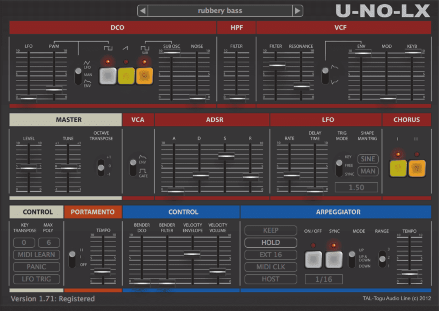
Task: Click the Version 1.71: Registered text
Action: tap(53, 299)
